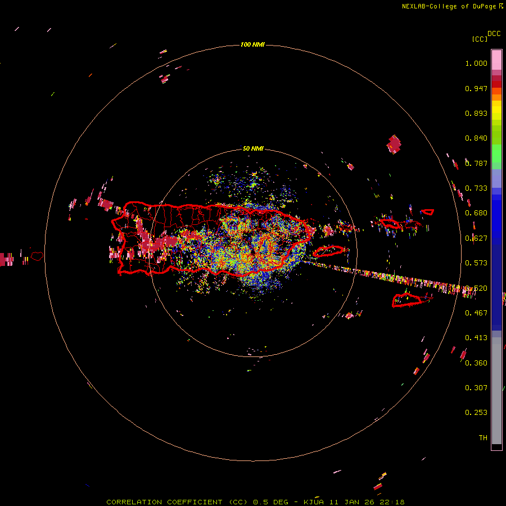This screenshot has height=506, width=506.
Task: Click the red segment near 0.947 on color bar
Action: coord(496,84)
